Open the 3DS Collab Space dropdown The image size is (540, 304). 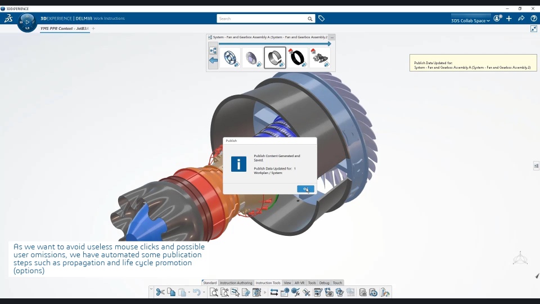470,21
